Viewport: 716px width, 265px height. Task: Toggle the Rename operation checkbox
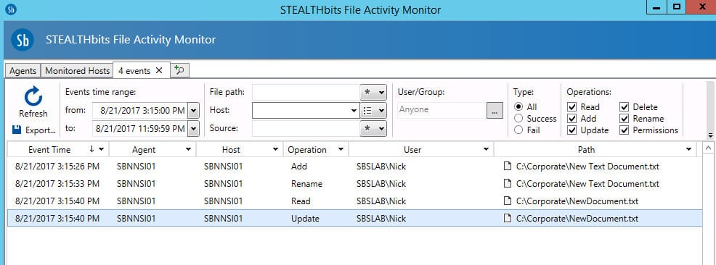(x=625, y=119)
